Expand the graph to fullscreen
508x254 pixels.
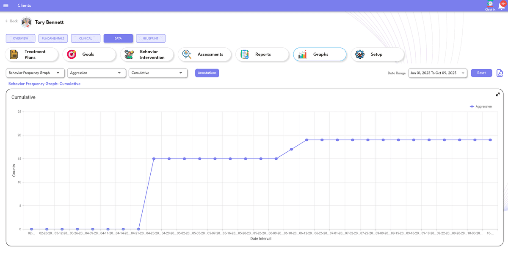(498, 95)
